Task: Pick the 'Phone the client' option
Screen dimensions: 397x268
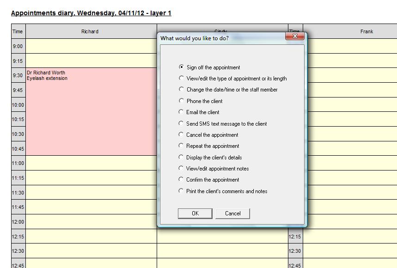Action: 181,101
